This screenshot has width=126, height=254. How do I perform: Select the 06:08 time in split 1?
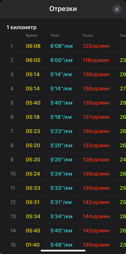pyautogui.click(x=33, y=46)
